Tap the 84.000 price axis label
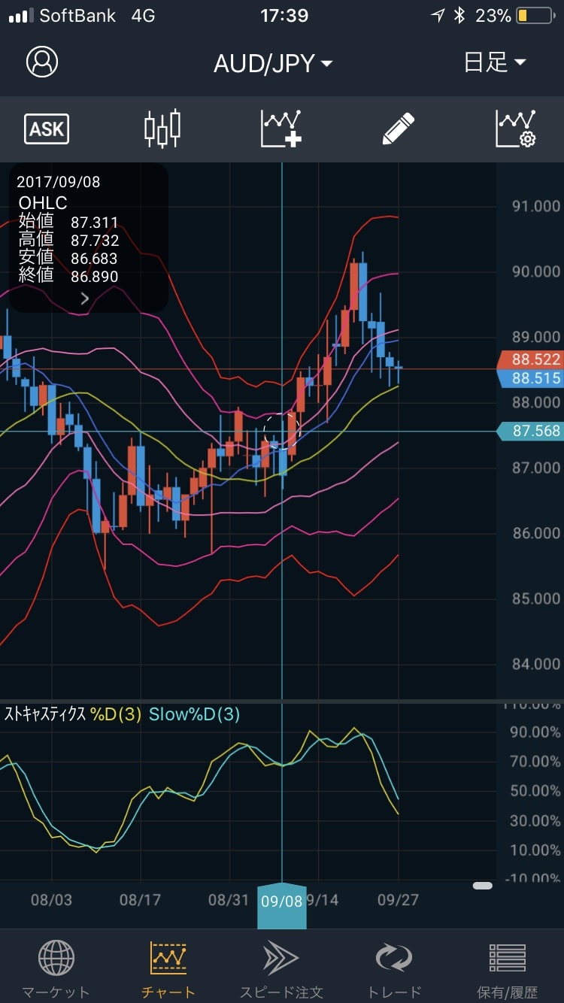The height and width of the screenshot is (1003, 564). click(535, 664)
